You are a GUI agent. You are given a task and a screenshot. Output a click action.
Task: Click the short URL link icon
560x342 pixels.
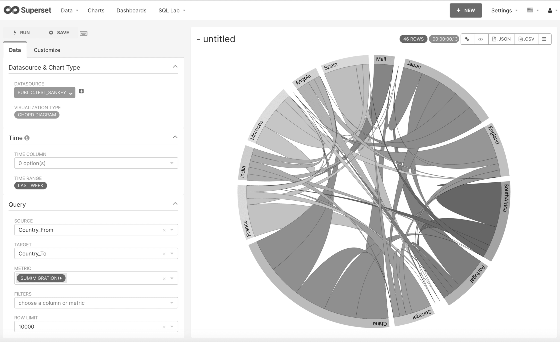coord(467,39)
